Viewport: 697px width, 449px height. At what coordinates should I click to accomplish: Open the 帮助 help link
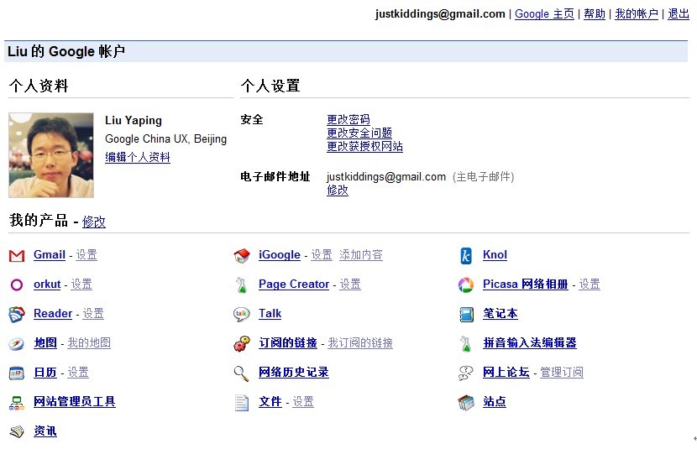coord(595,13)
